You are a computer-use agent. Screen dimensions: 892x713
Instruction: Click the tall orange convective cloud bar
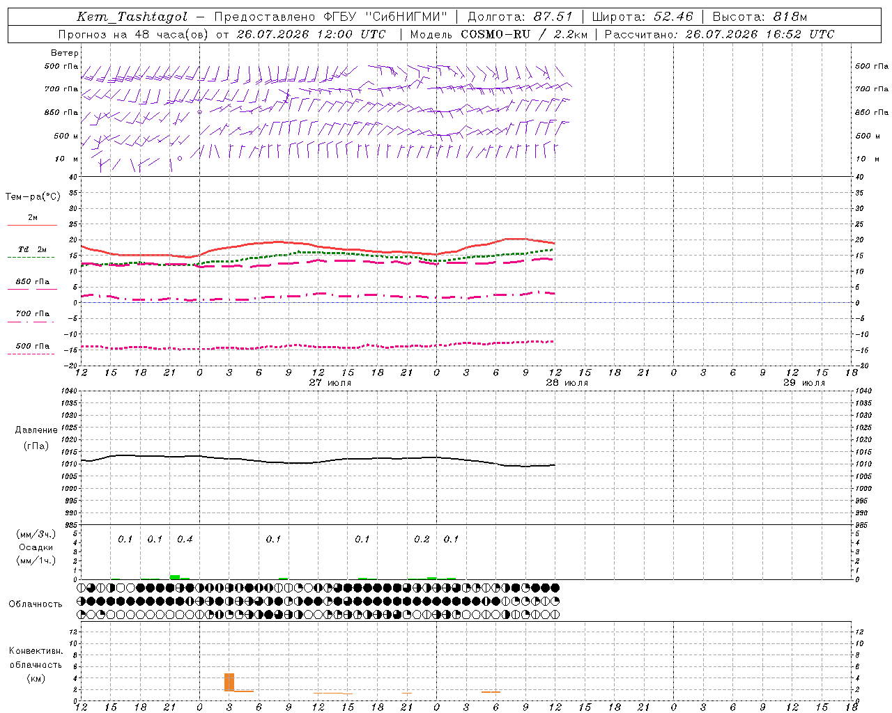tap(229, 682)
